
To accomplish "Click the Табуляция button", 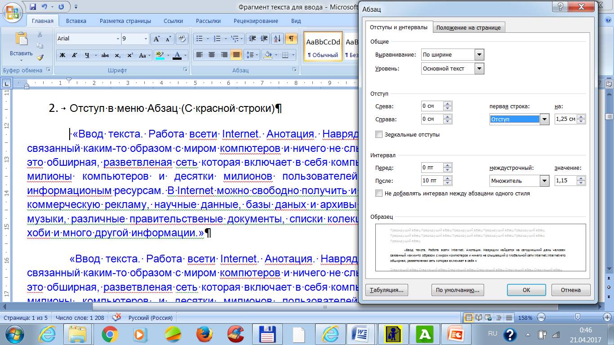I will point(387,290).
